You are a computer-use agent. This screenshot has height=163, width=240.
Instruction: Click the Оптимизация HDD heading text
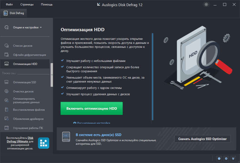pos(83,30)
